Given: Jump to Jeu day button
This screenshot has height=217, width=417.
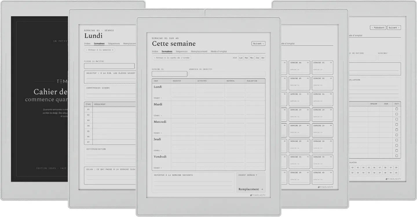Looking at the screenshot, I should 257,58.
